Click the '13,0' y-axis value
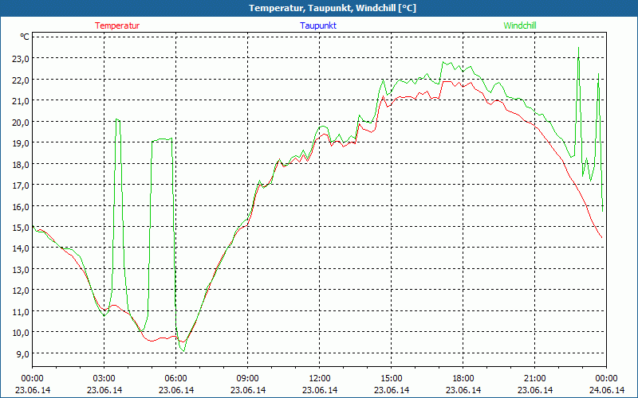This screenshot has width=638, height=398. tap(21, 270)
